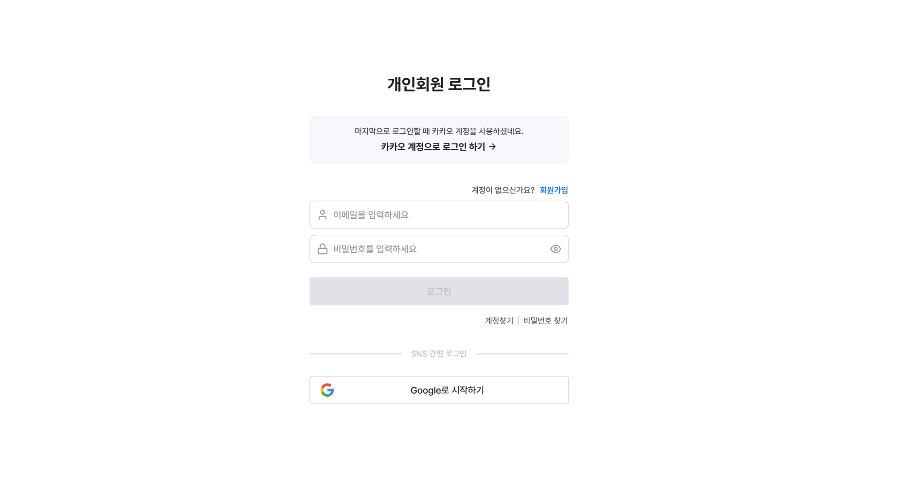Open the 비밀번호 찾기 link
900x490 pixels.
tap(545, 320)
